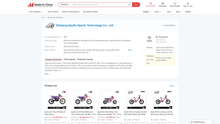Open Messages envelope icon
This screenshot has width=220, height=124.
coord(163,3)
